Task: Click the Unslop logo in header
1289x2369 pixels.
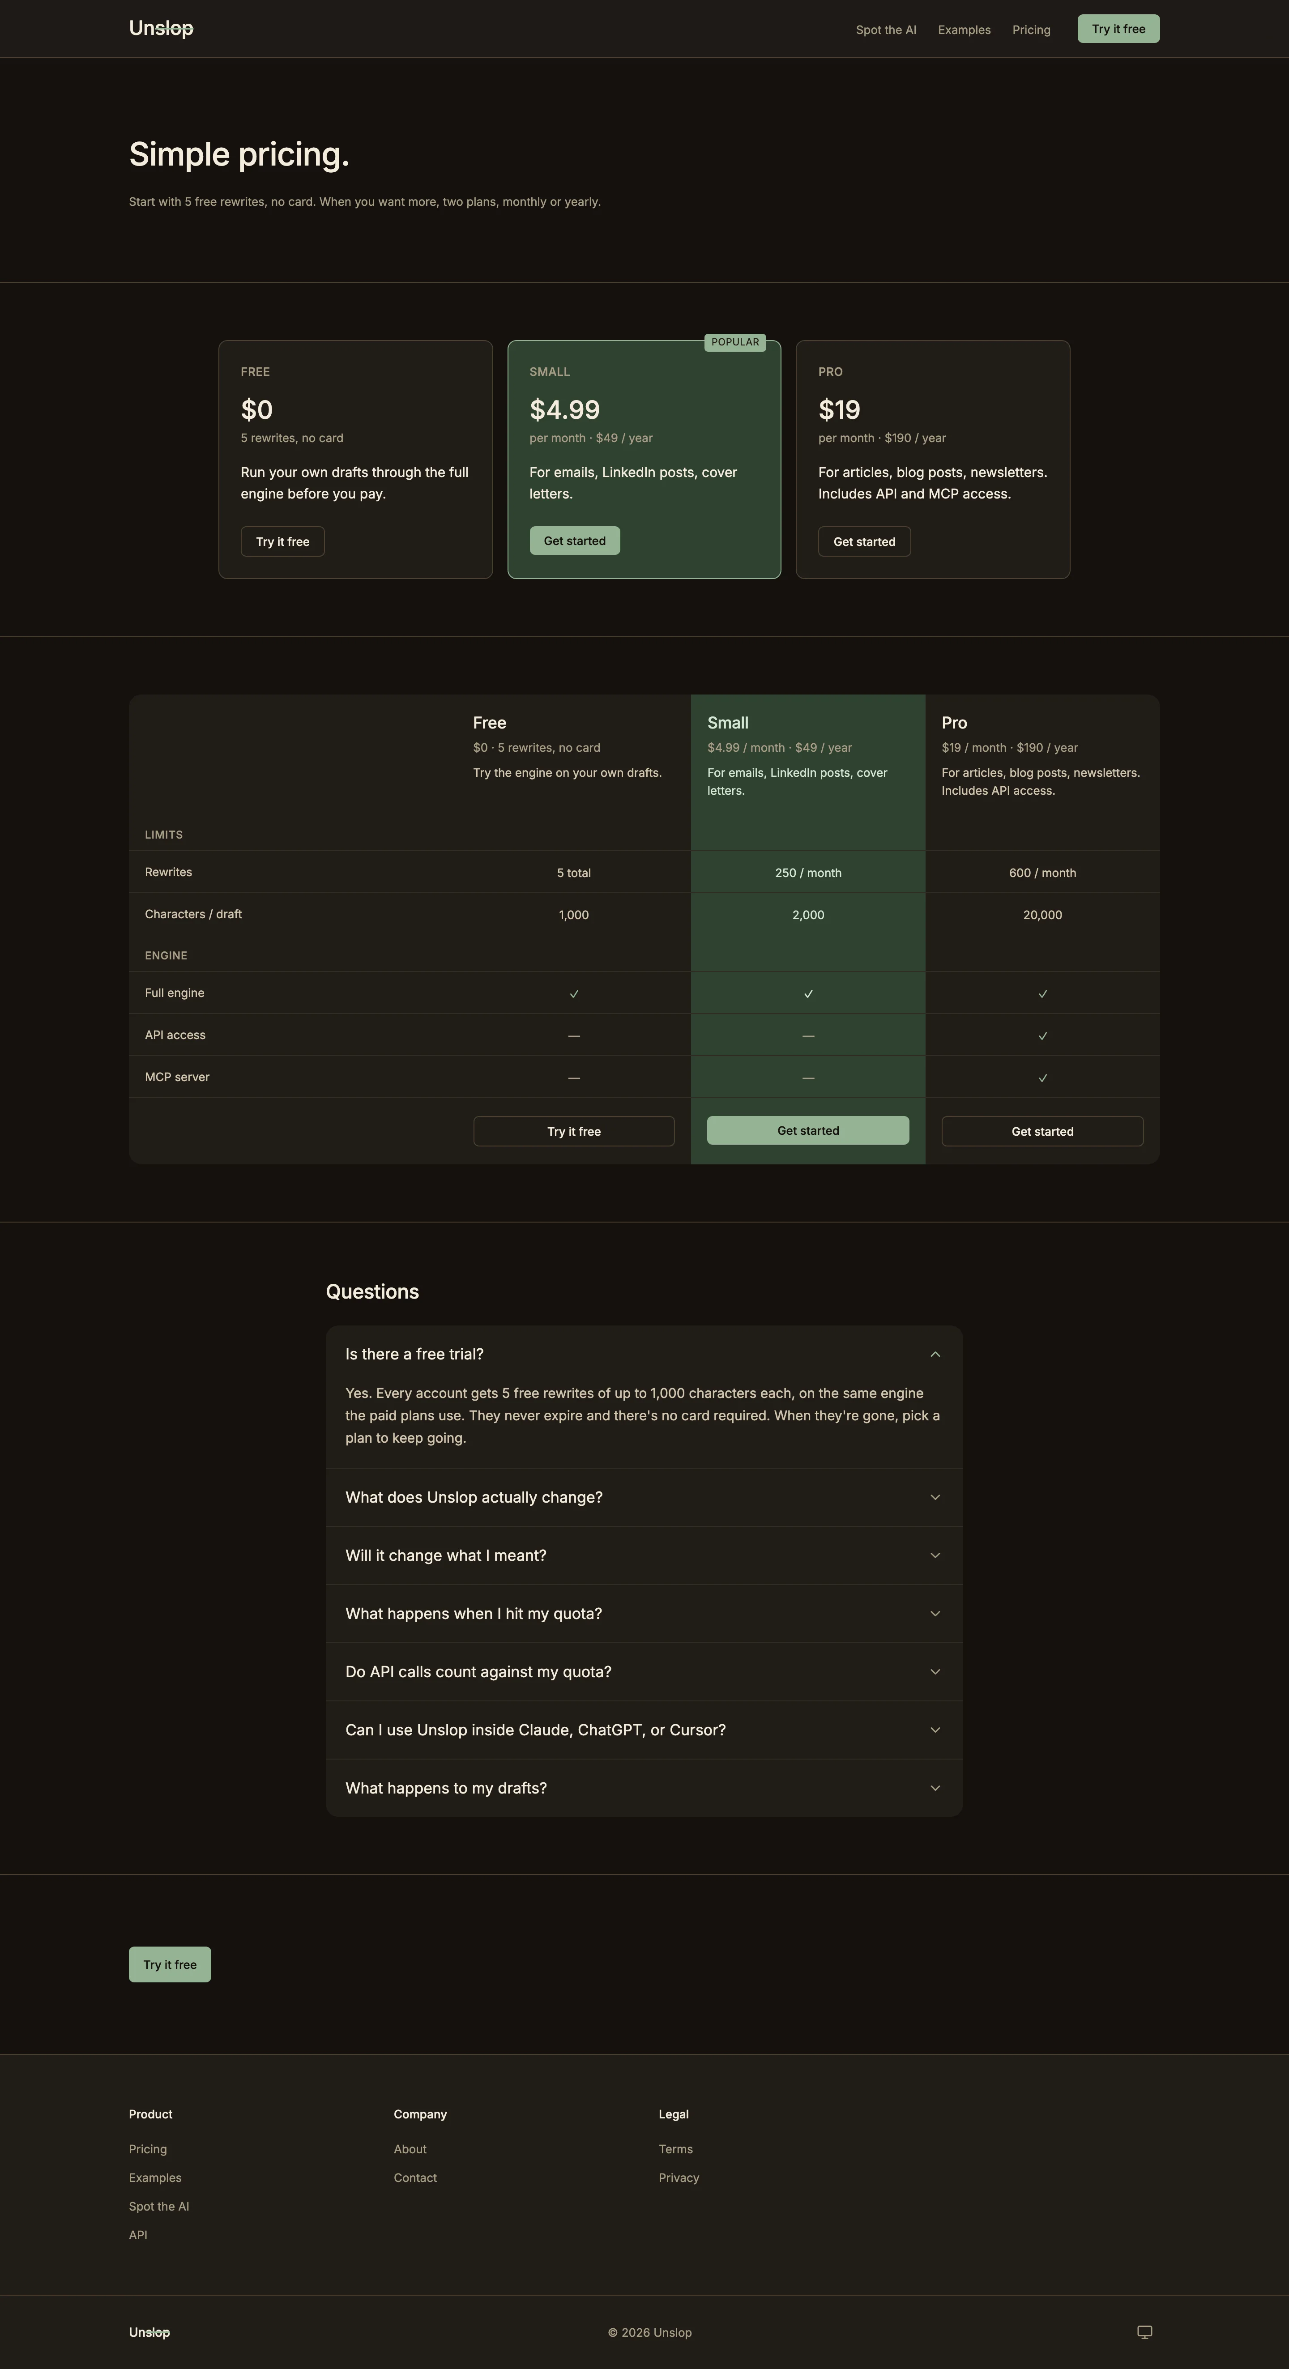Action: coord(161,29)
